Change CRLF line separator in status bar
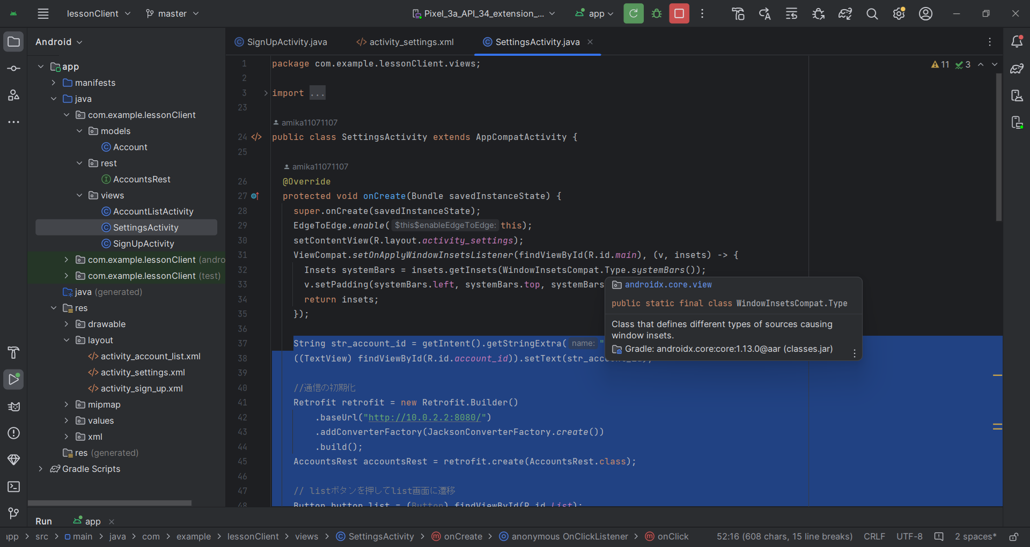 (874, 536)
